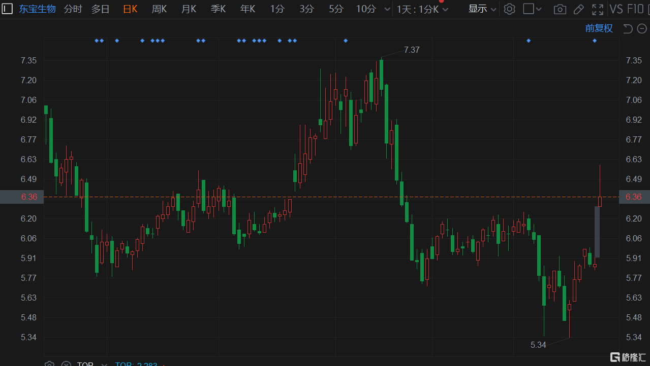This screenshot has width=650, height=366.
Task: Click the blue diamond marker above 7.37 peak area
Action: click(346, 41)
